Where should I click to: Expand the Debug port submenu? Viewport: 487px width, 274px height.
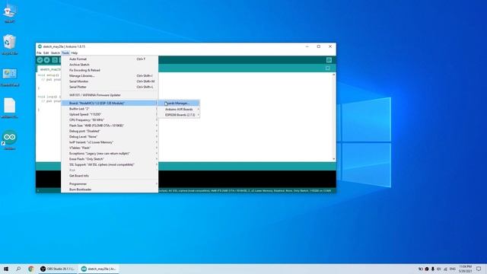tap(110, 131)
